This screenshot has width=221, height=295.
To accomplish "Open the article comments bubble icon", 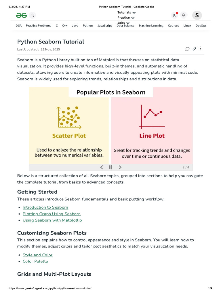I will coord(187,49).
